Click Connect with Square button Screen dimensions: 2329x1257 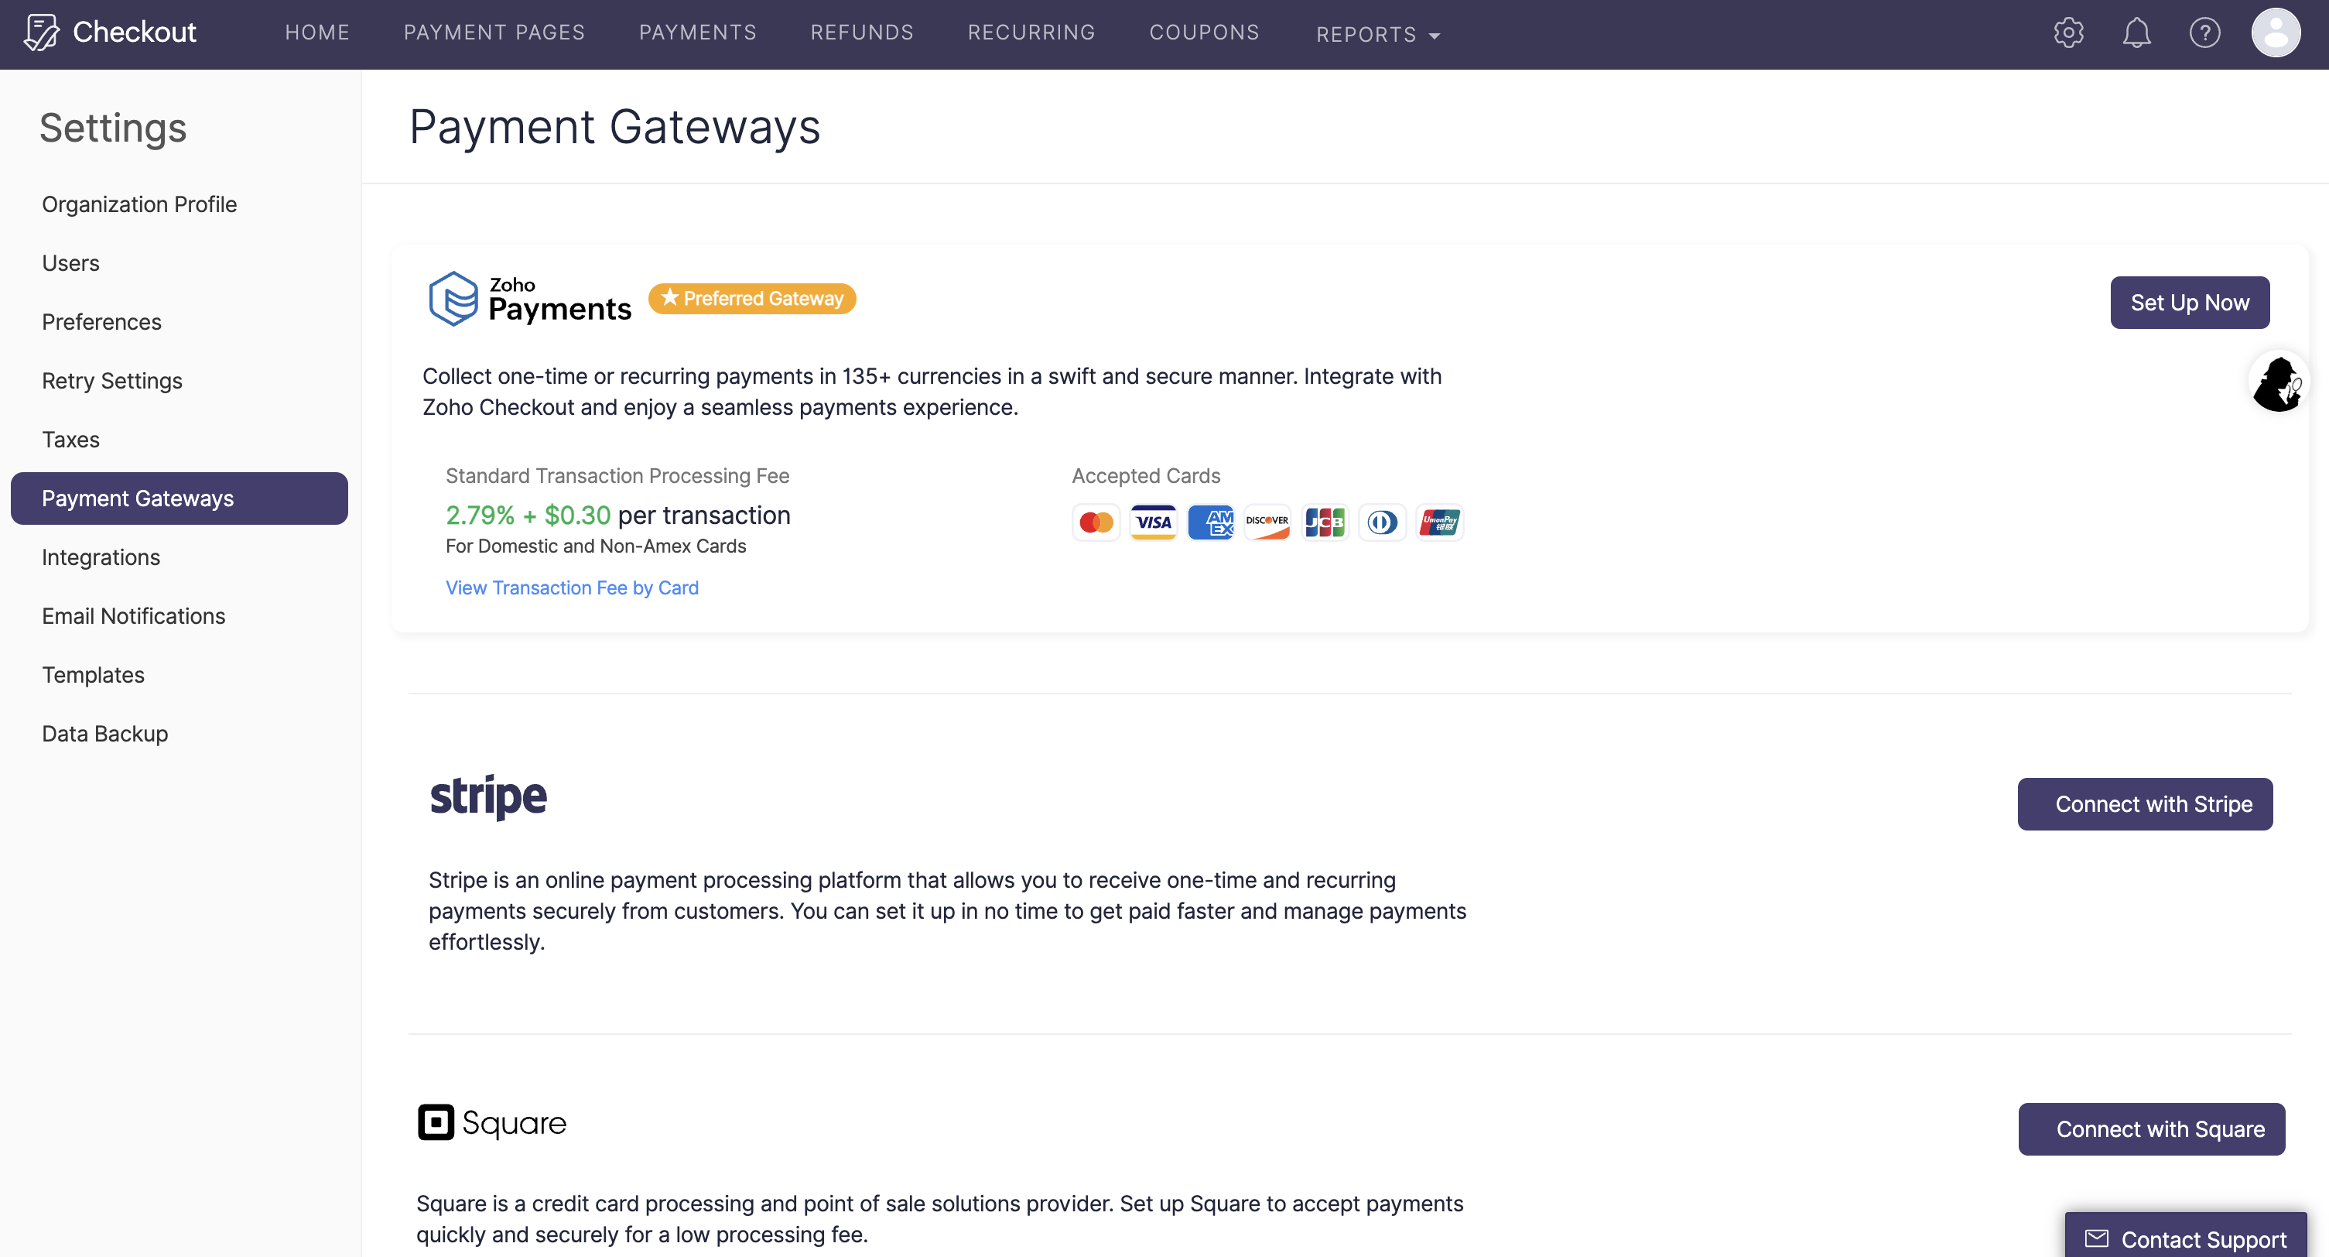(x=2150, y=1129)
